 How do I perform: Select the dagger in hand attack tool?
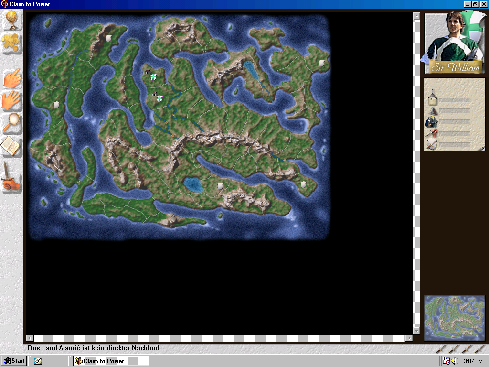(x=11, y=178)
